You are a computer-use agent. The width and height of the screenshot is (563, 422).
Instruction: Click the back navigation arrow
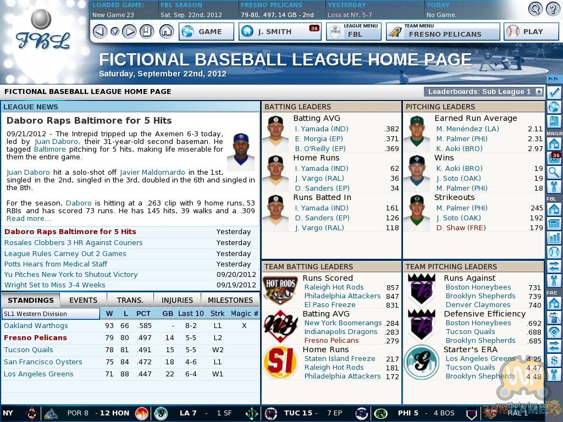point(100,31)
